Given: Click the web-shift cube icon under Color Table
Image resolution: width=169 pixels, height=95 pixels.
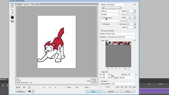Looking at the screenshot, I should (116, 69).
